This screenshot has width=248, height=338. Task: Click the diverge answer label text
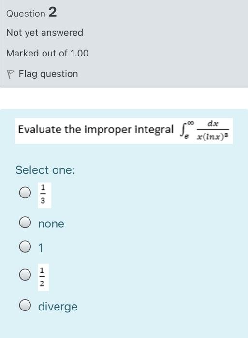(x=58, y=307)
